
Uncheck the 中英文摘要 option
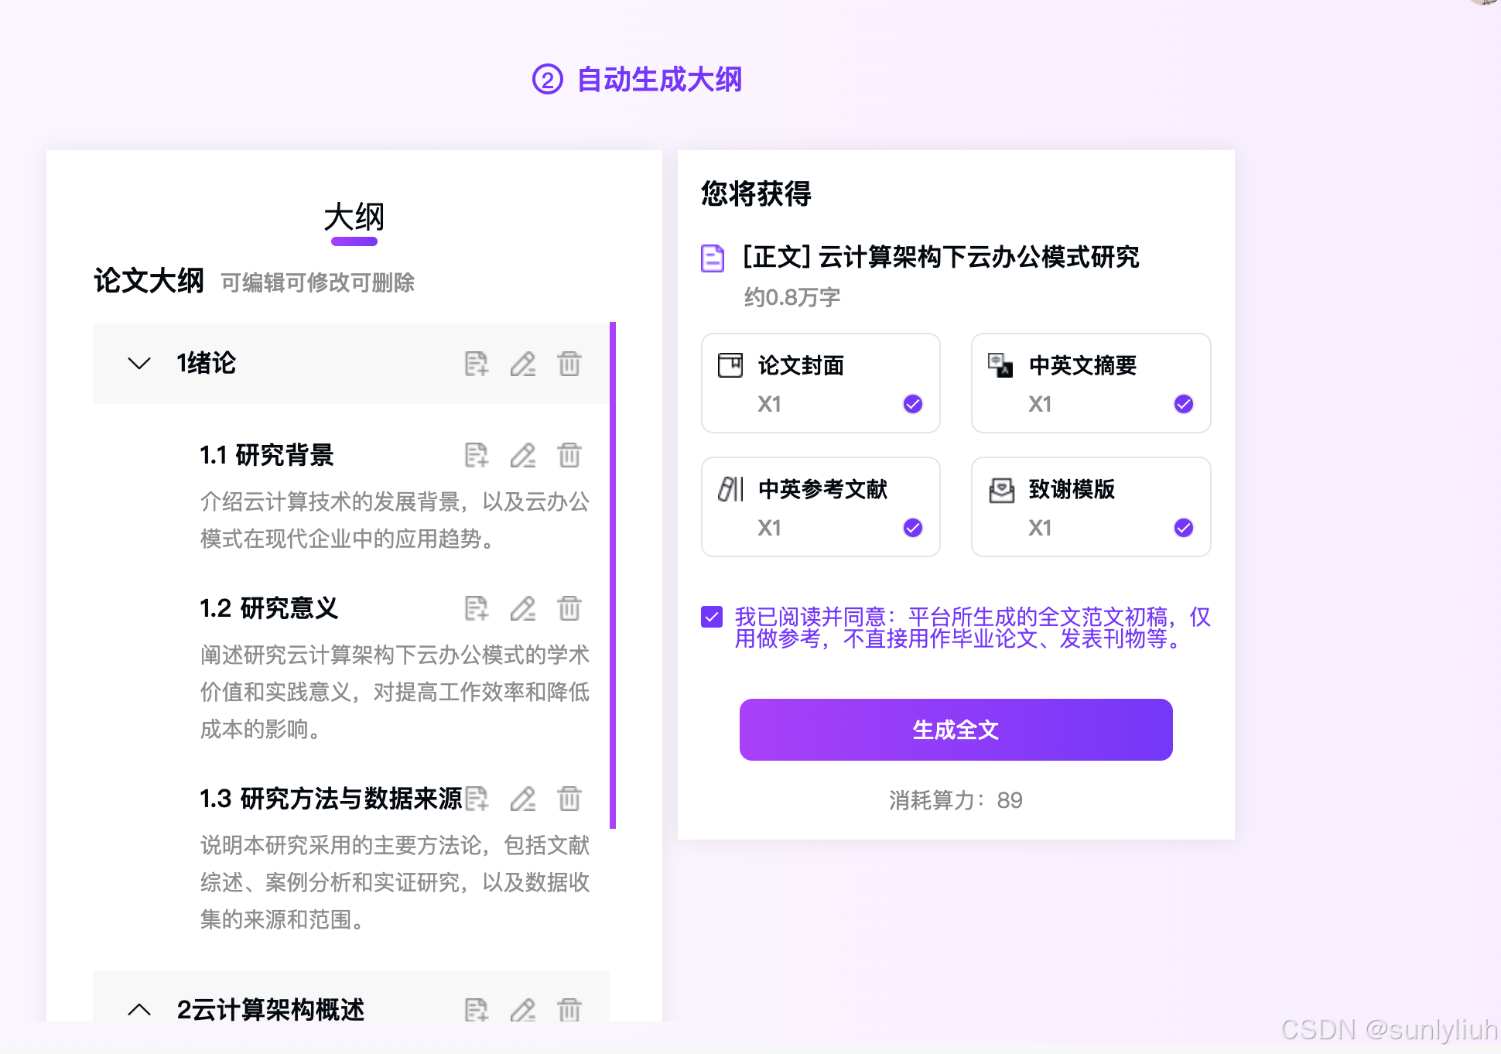pos(1183,404)
